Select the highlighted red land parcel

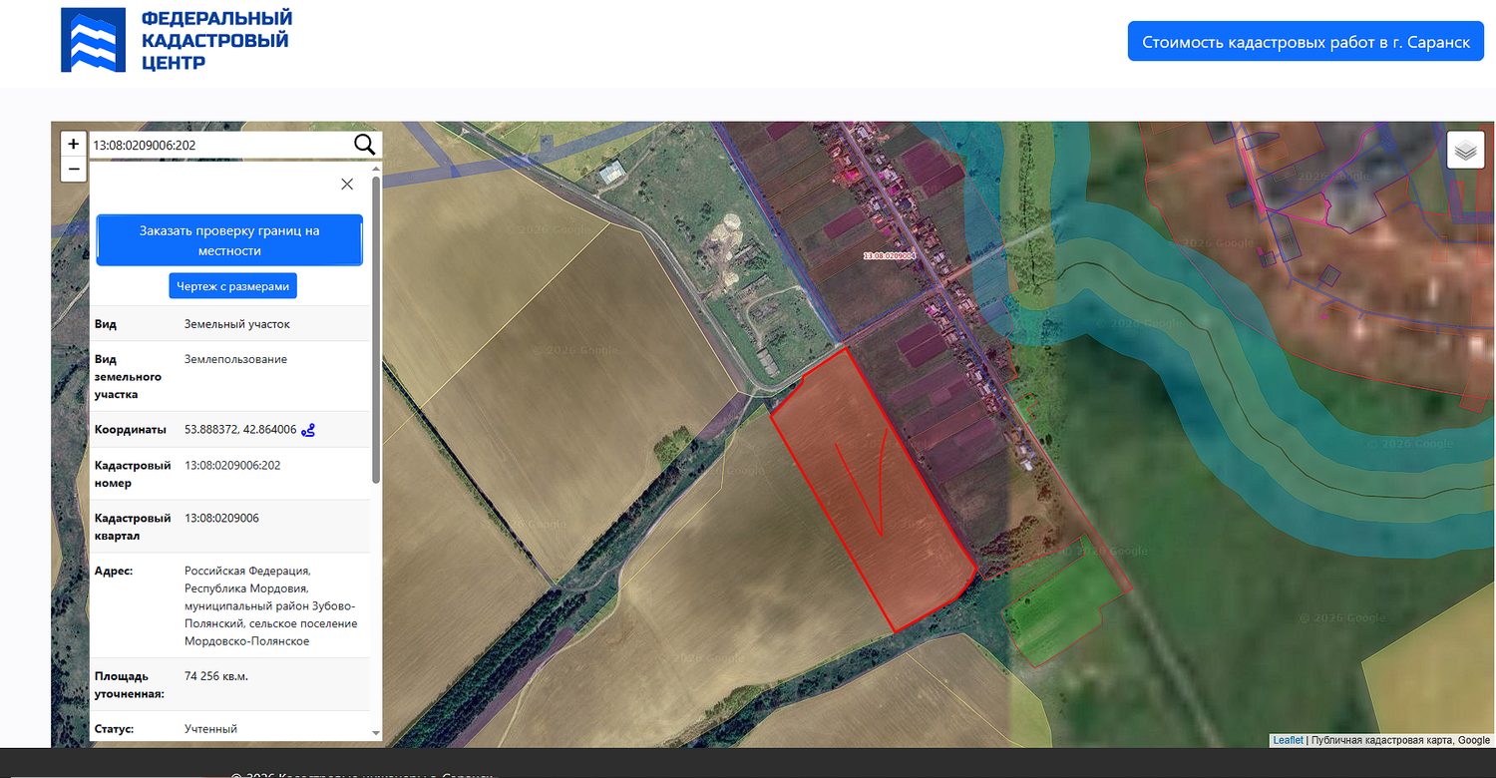click(x=873, y=489)
